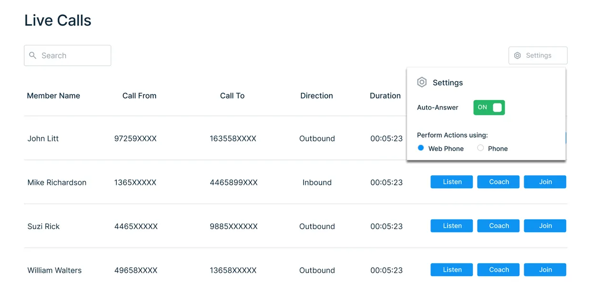Coach Mike Richardson's call
The width and height of the screenshot is (610, 302).
498,181
